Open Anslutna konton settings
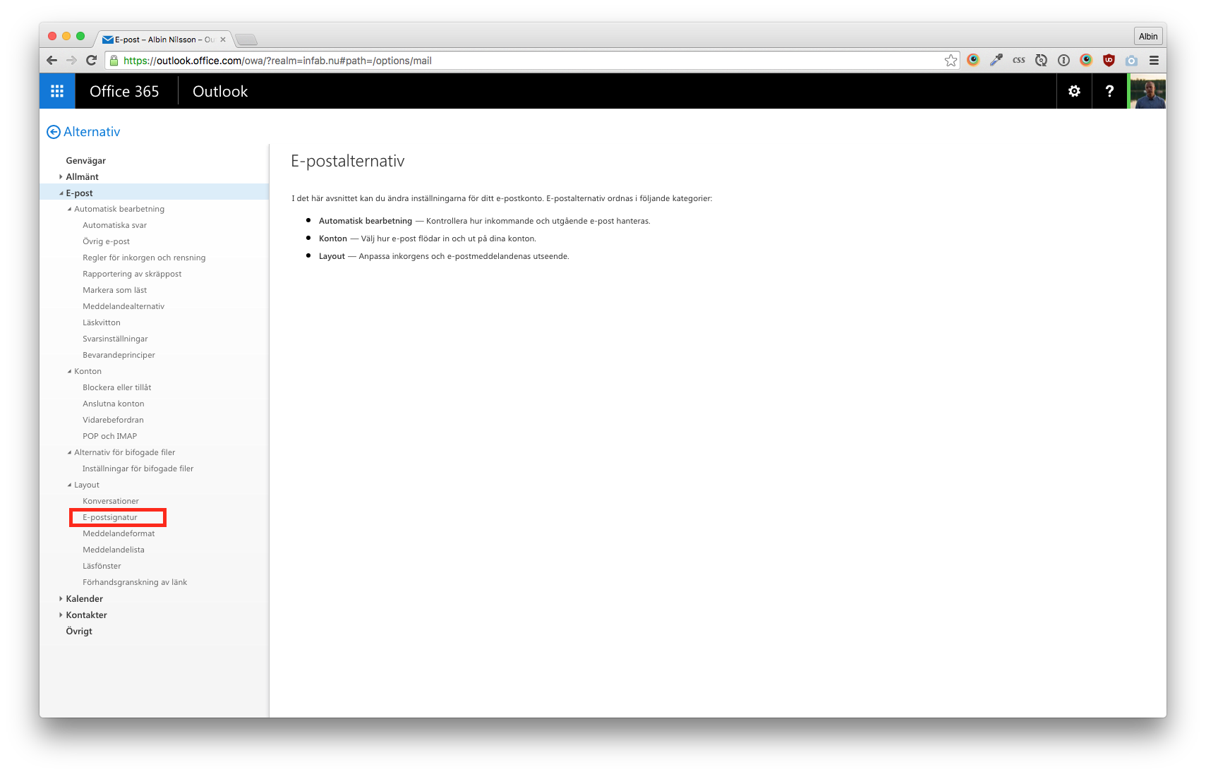 113,404
